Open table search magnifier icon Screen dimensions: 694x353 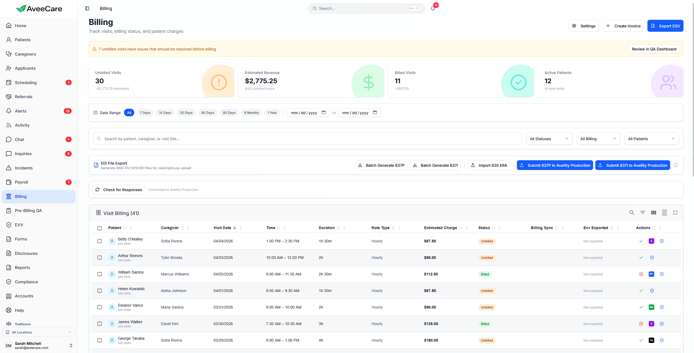(x=632, y=213)
